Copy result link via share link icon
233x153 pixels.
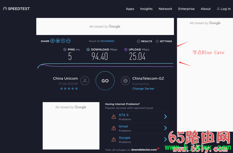click(52, 41)
